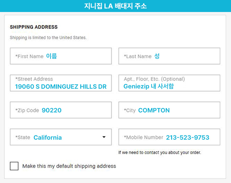Click the 213-523-9753 phone number text
This screenshot has width=231, height=183.
click(x=188, y=137)
